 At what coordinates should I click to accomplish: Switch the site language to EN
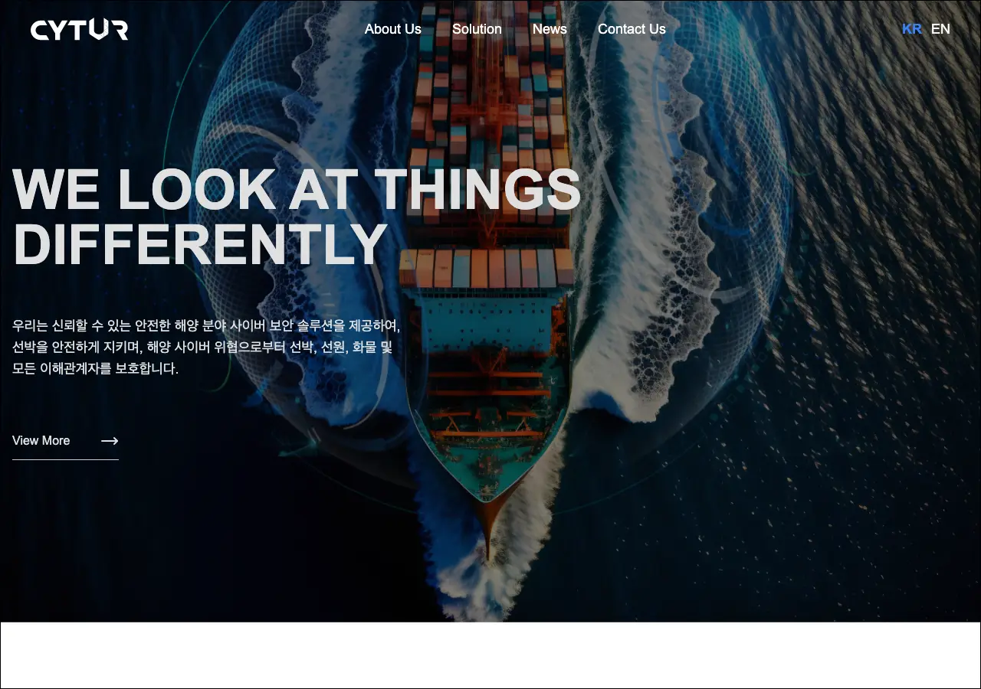(x=940, y=29)
